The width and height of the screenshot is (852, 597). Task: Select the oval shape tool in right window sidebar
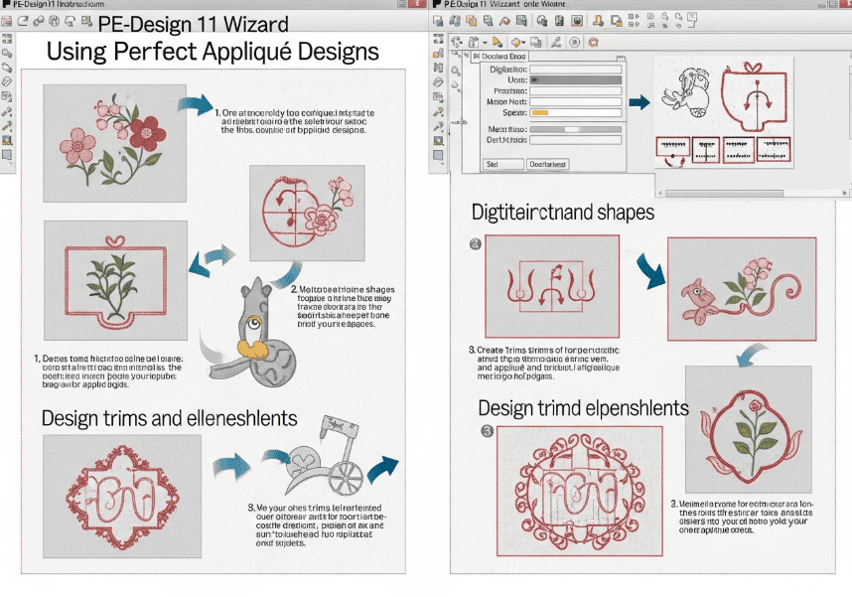(438, 82)
